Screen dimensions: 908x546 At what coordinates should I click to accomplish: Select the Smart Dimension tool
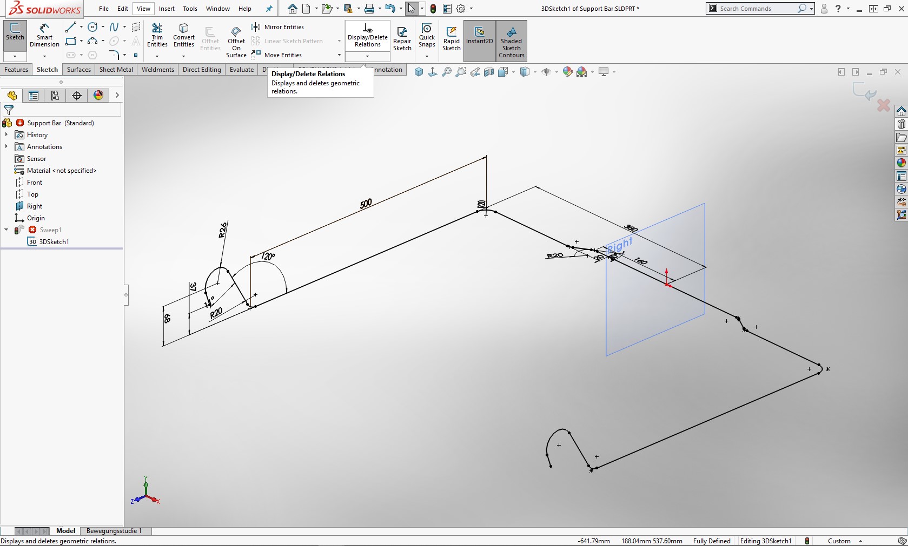pyautogui.click(x=44, y=35)
